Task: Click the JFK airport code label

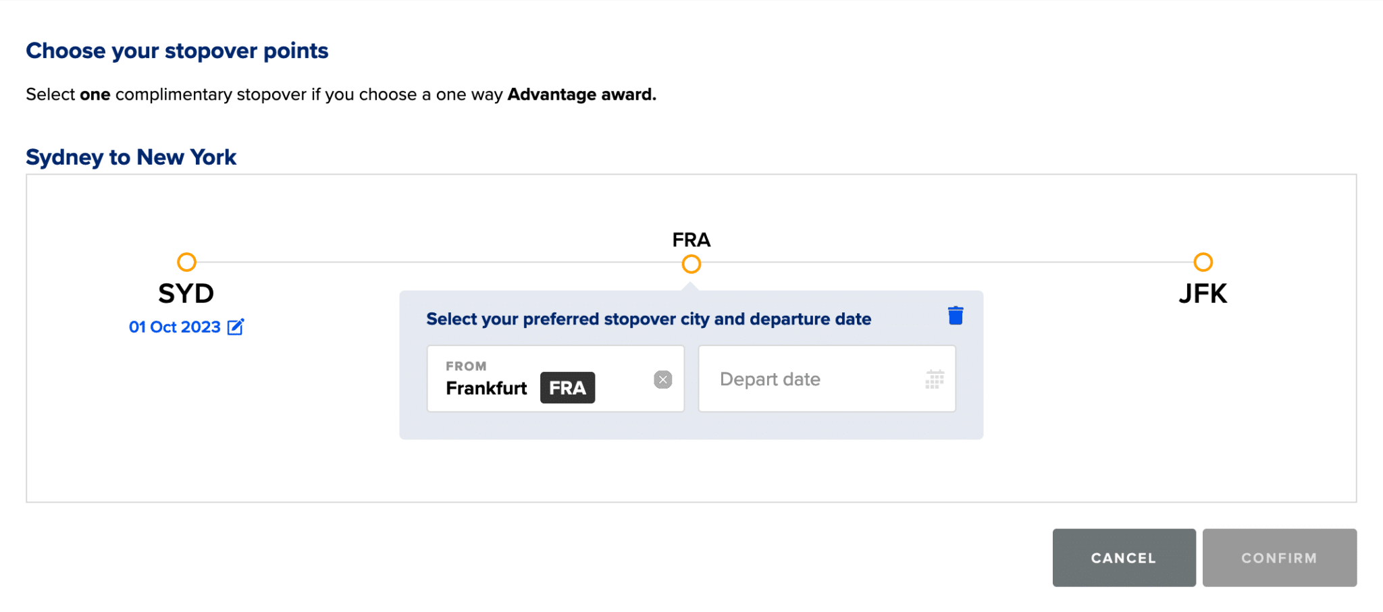Action: [1203, 294]
